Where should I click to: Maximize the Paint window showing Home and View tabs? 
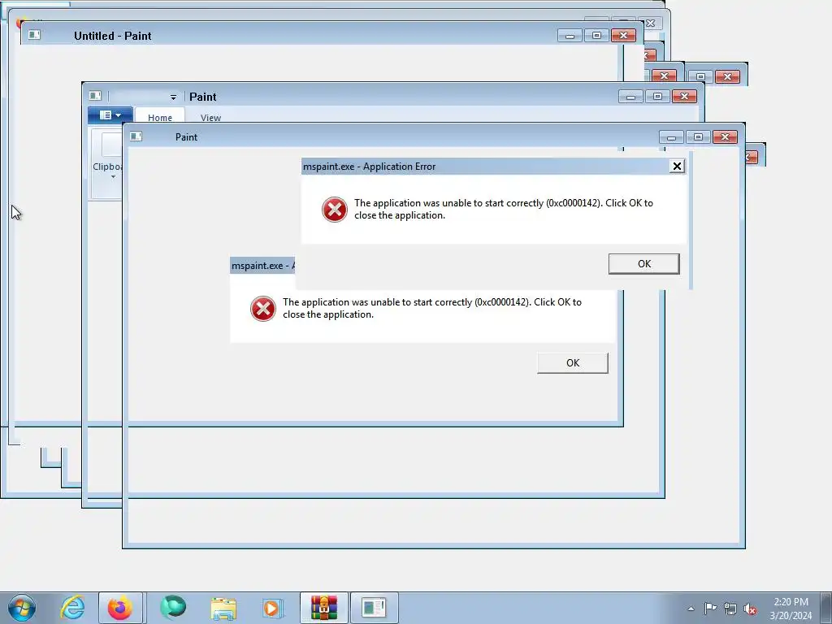pos(657,97)
